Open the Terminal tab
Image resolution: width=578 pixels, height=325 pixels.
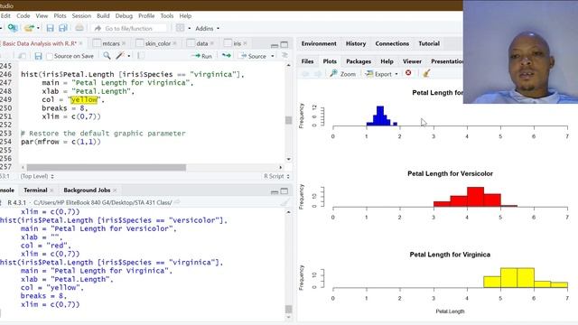[35, 190]
